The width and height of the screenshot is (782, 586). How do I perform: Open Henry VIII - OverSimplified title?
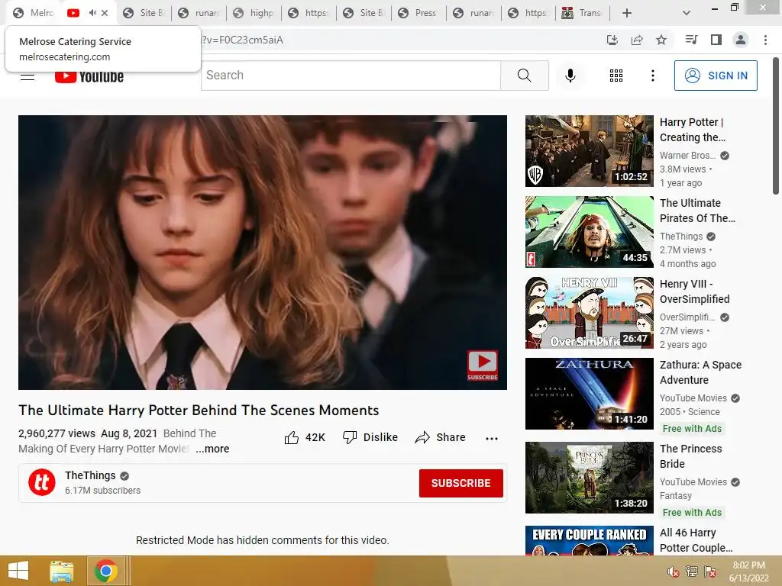pyautogui.click(x=695, y=291)
